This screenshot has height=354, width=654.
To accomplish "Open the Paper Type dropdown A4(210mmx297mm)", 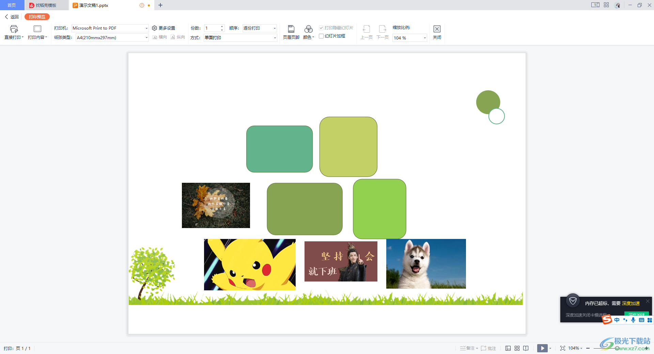I will (x=112, y=37).
